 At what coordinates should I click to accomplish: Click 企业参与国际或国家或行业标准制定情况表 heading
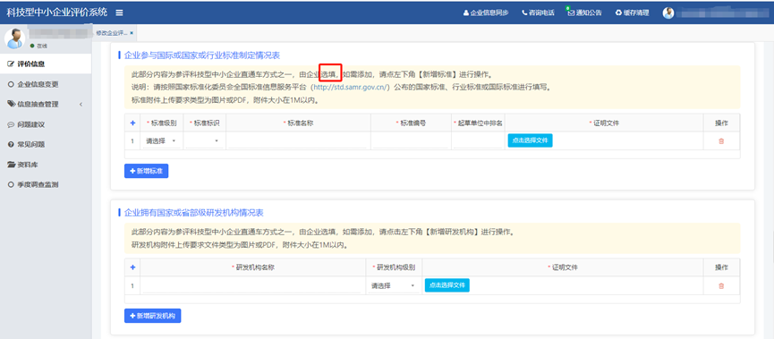click(202, 55)
